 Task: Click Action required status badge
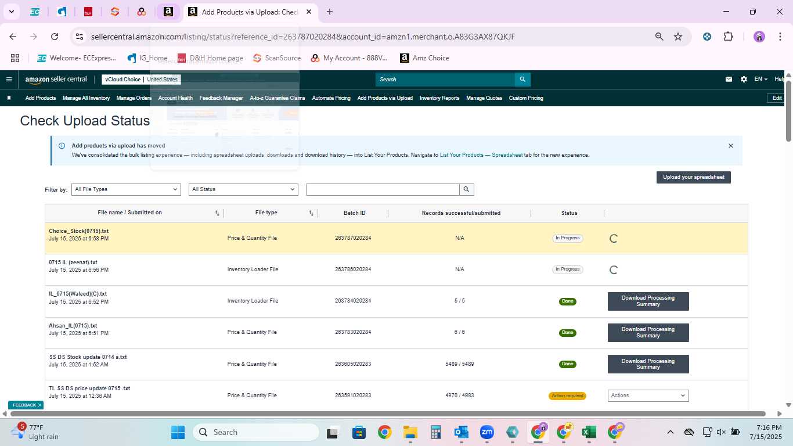pos(567,395)
